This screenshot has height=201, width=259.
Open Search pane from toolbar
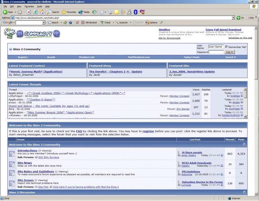click(53, 12)
